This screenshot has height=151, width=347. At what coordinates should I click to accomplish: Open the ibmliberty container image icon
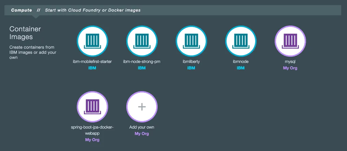tap(191, 41)
